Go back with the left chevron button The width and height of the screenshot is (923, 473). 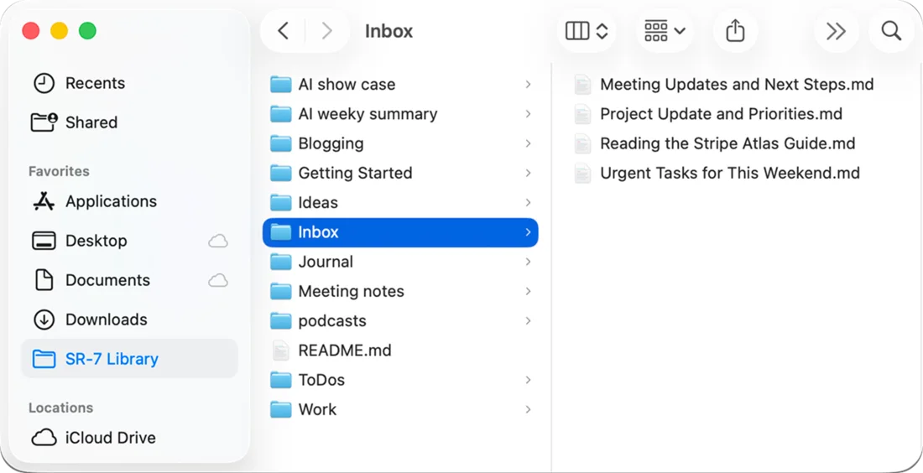283,30
